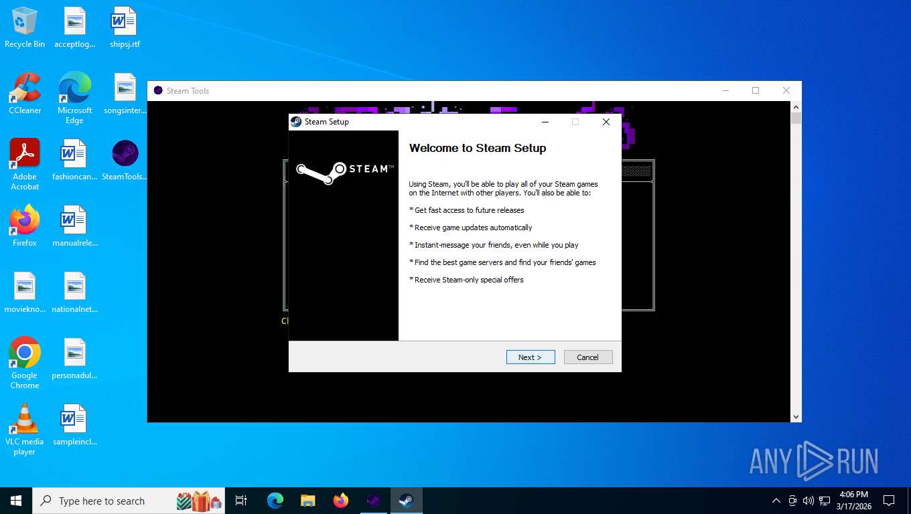Select the nationalnet image file icon
Screen dimensions: 911x514
coord(75,292)
